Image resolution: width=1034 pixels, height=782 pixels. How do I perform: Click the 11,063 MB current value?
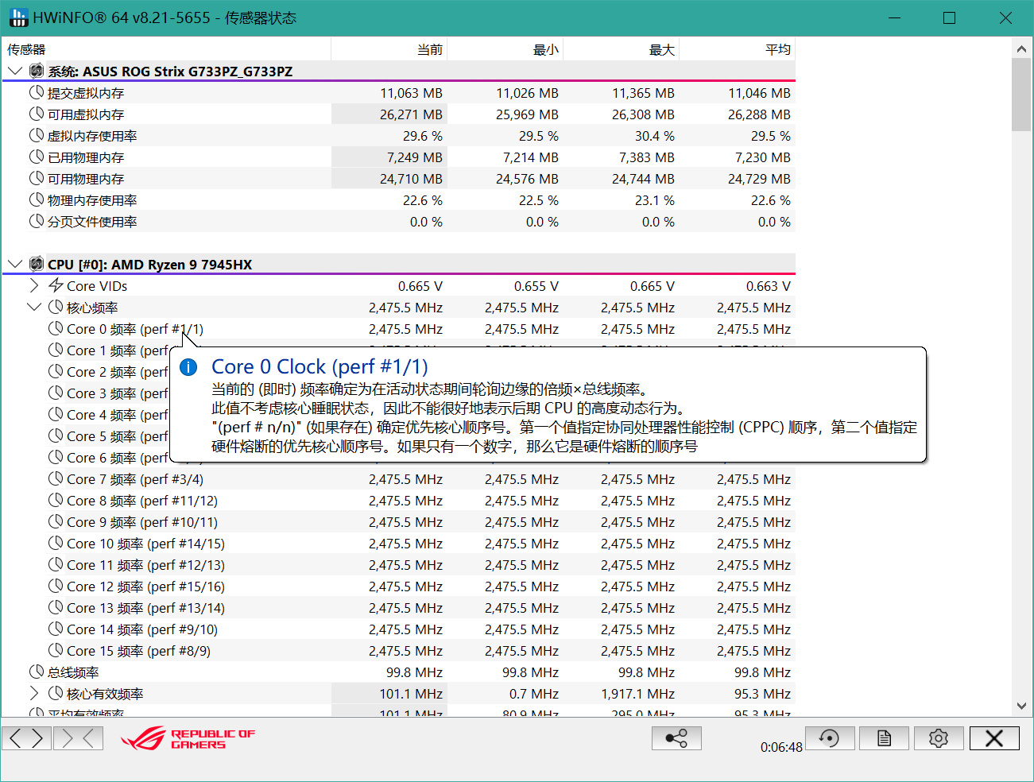click(x=411, y=93)
